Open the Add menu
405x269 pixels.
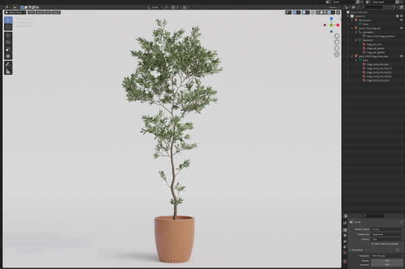tap(48, 12)
